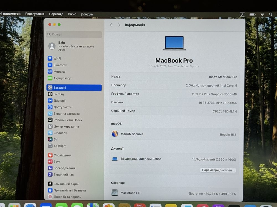
Task: Click the battery icon in menu bar
Action: point(252,14)
